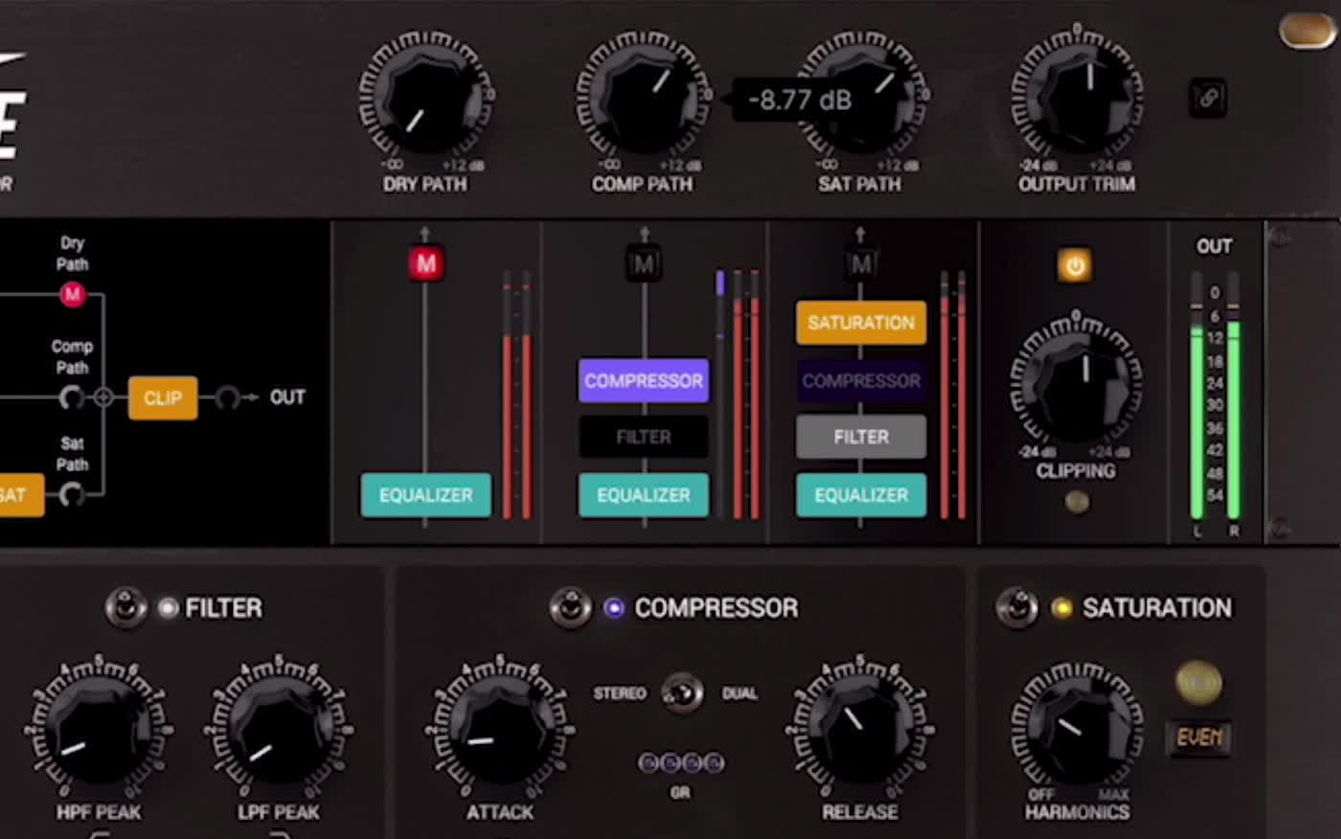Select the comp channel EQUALIZER module
Viewport: 1341px width, 839px height.
[644, 495]
